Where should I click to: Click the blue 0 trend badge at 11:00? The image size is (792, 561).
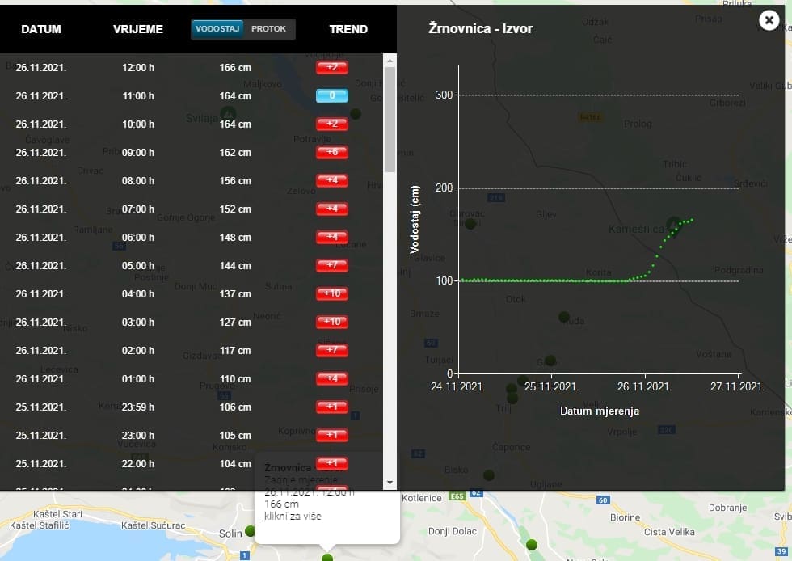[331, 96]
